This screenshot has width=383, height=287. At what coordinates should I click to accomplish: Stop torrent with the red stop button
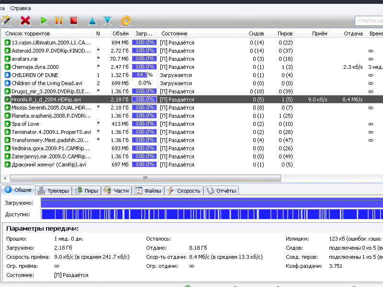[x=74, y=21]
